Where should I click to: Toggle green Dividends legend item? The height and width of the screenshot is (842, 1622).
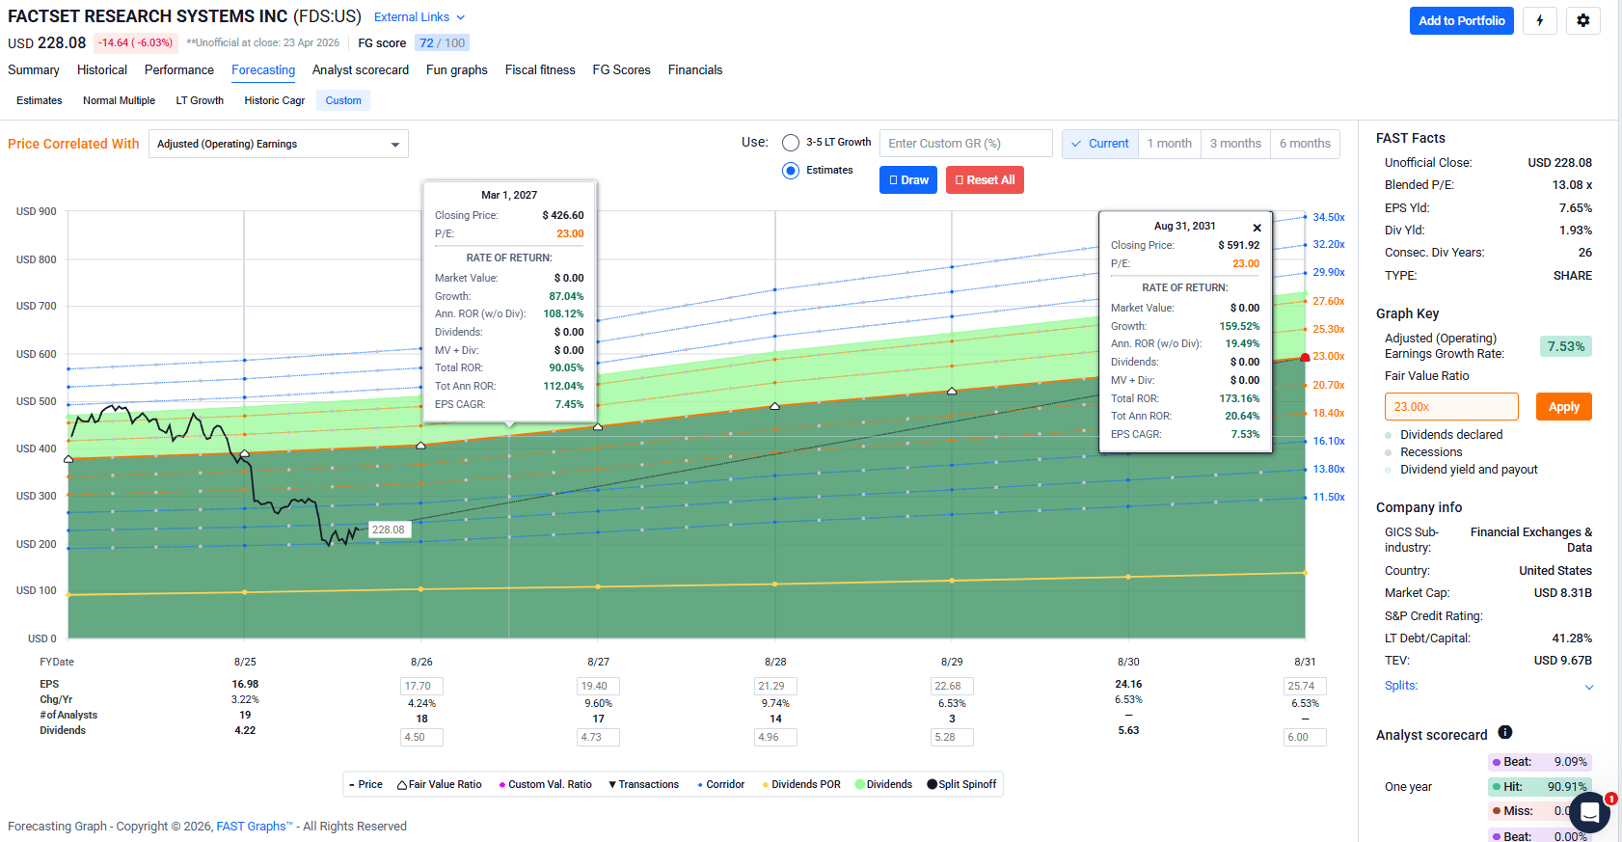coord(883,785)
